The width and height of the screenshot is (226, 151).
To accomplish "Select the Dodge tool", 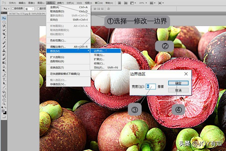I will click(x=4, y=71).
